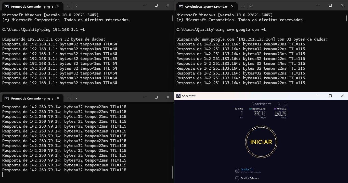Open the Quality TI server link
Image resolution: width=348 pixels, height=183 pixels.
[x=247, y=169]
